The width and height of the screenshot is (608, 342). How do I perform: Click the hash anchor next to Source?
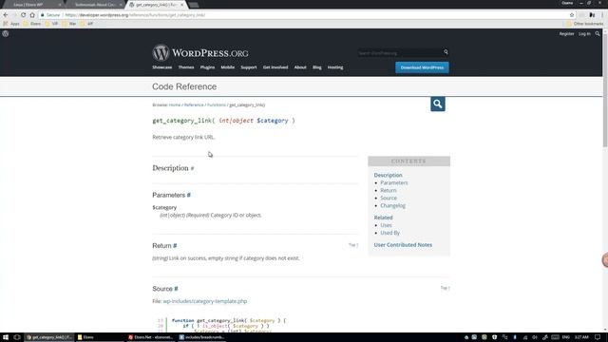click(176, 289)
